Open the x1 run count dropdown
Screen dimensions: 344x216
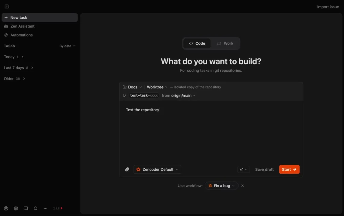point(243,169)
